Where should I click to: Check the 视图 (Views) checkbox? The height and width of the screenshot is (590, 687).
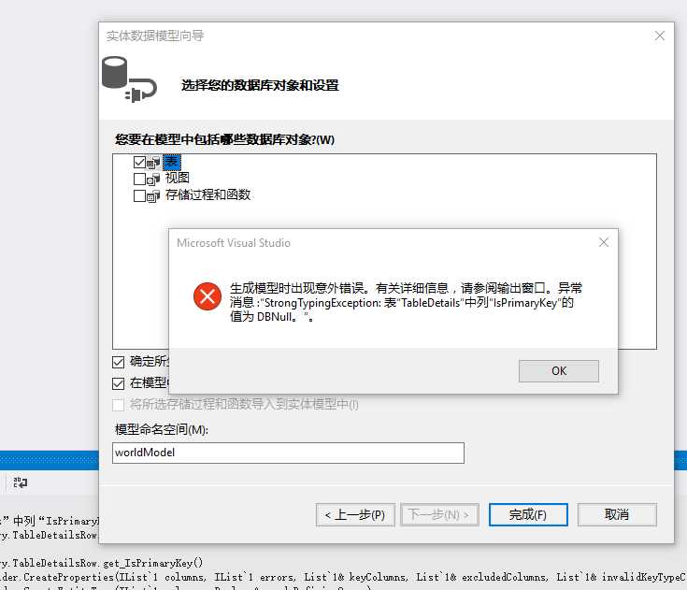pos(139,179)
